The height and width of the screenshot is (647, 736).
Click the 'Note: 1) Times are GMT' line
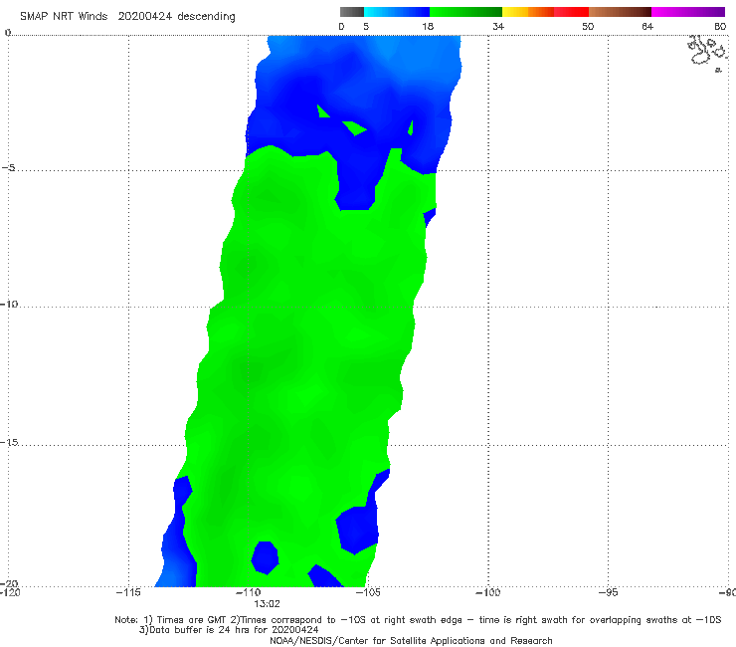[418, 620]
